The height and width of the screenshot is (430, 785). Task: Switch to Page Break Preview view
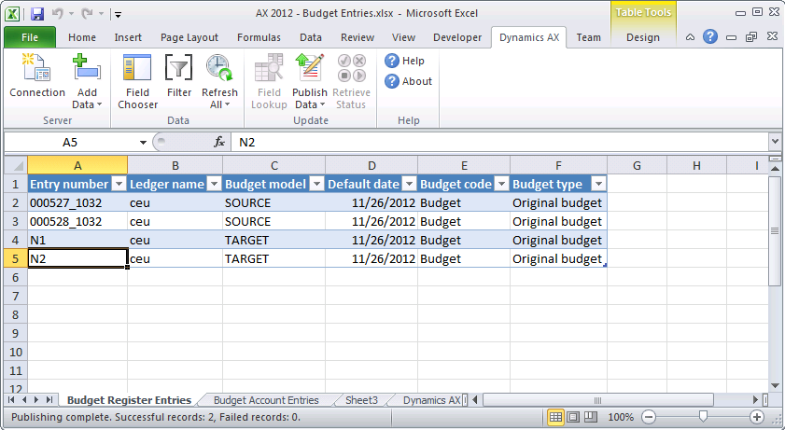592,417
